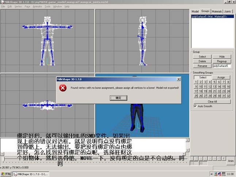Click the red error icon in dialog

(63, 88)
